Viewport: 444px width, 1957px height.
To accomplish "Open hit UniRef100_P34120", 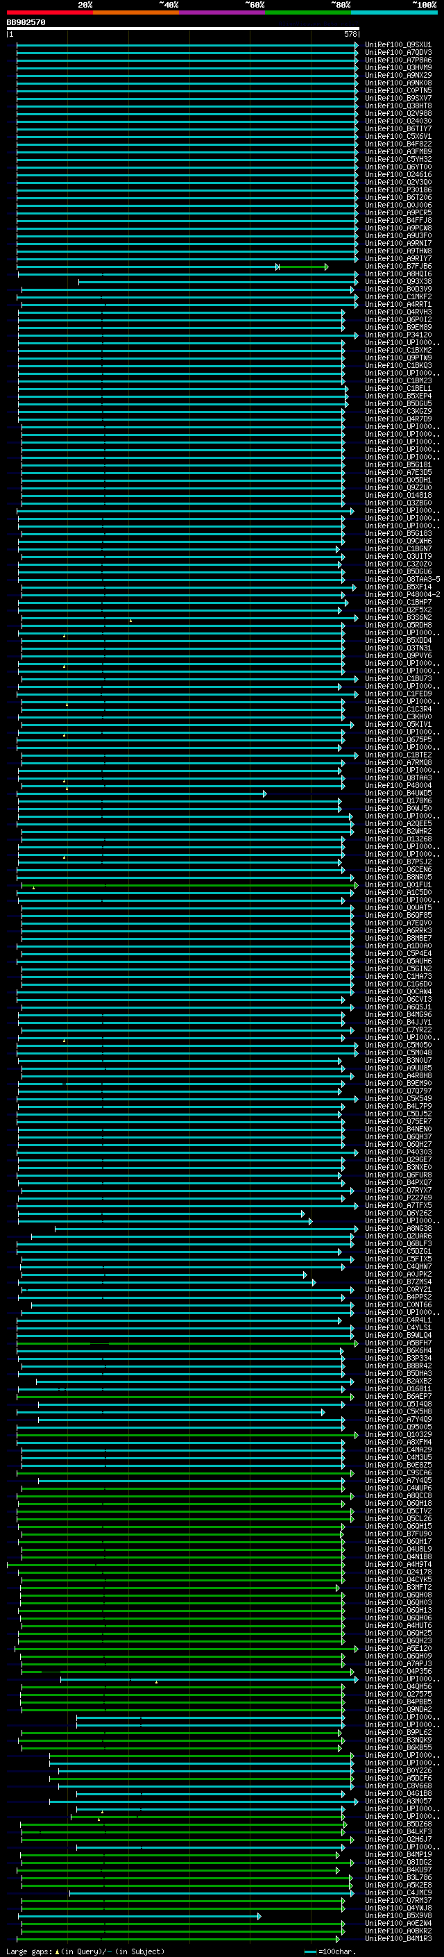I will pyautogui.click(x=398, y=335).
